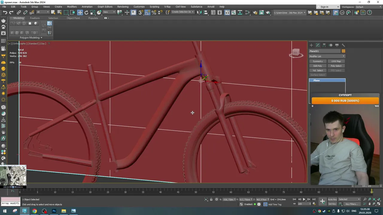Screen dimensions: 383x215
Task: Toggle Window/Crossing selection mode
Action: (73, 12)
